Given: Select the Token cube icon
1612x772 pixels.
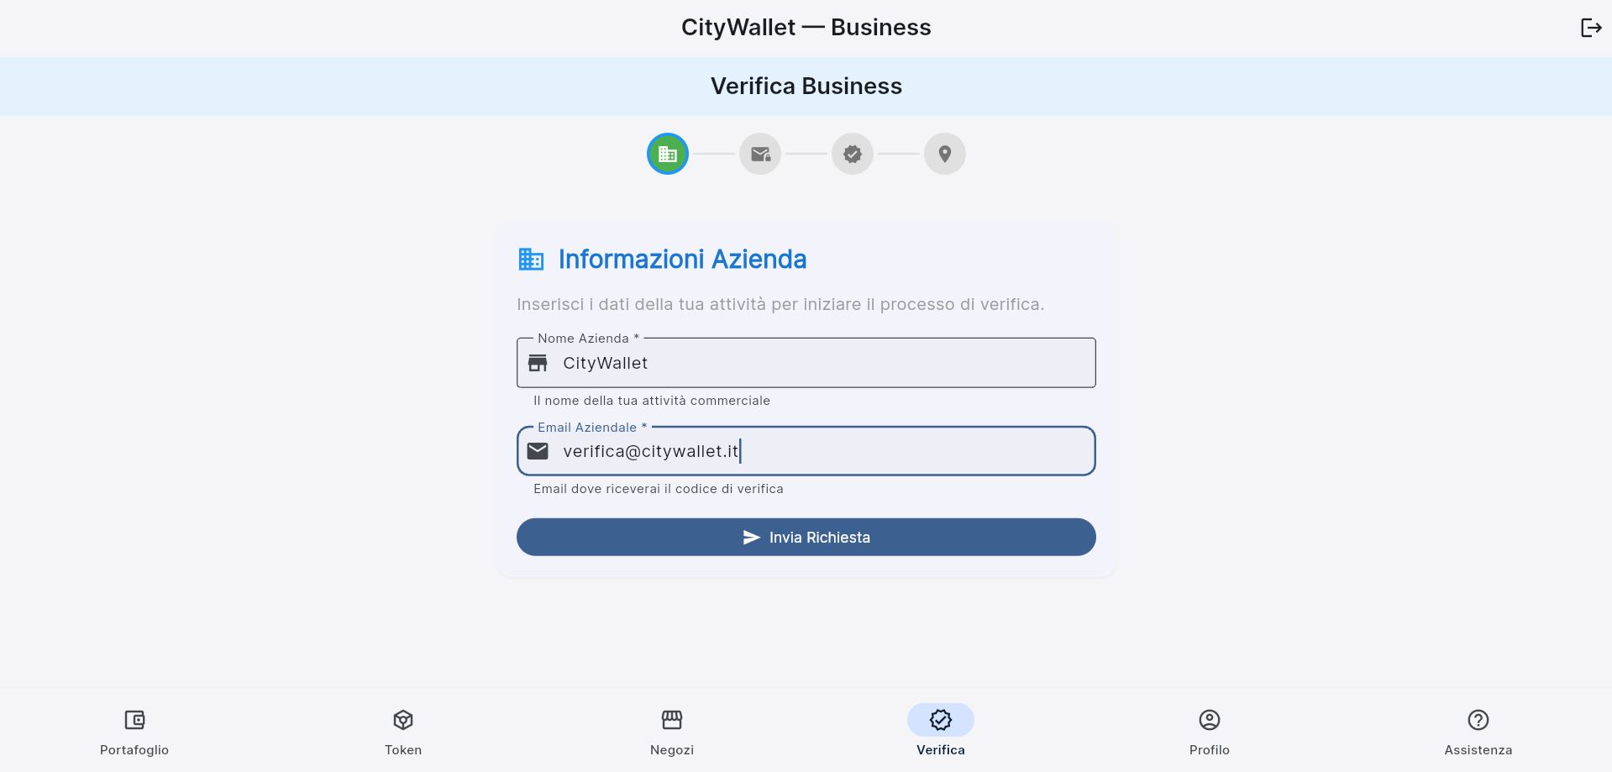Looking at the screenshot, I should [x=402, y=720].
